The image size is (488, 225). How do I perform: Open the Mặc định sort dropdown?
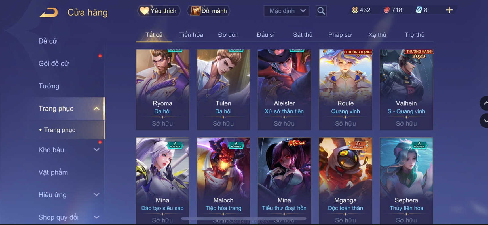click(x=286, y=11)
